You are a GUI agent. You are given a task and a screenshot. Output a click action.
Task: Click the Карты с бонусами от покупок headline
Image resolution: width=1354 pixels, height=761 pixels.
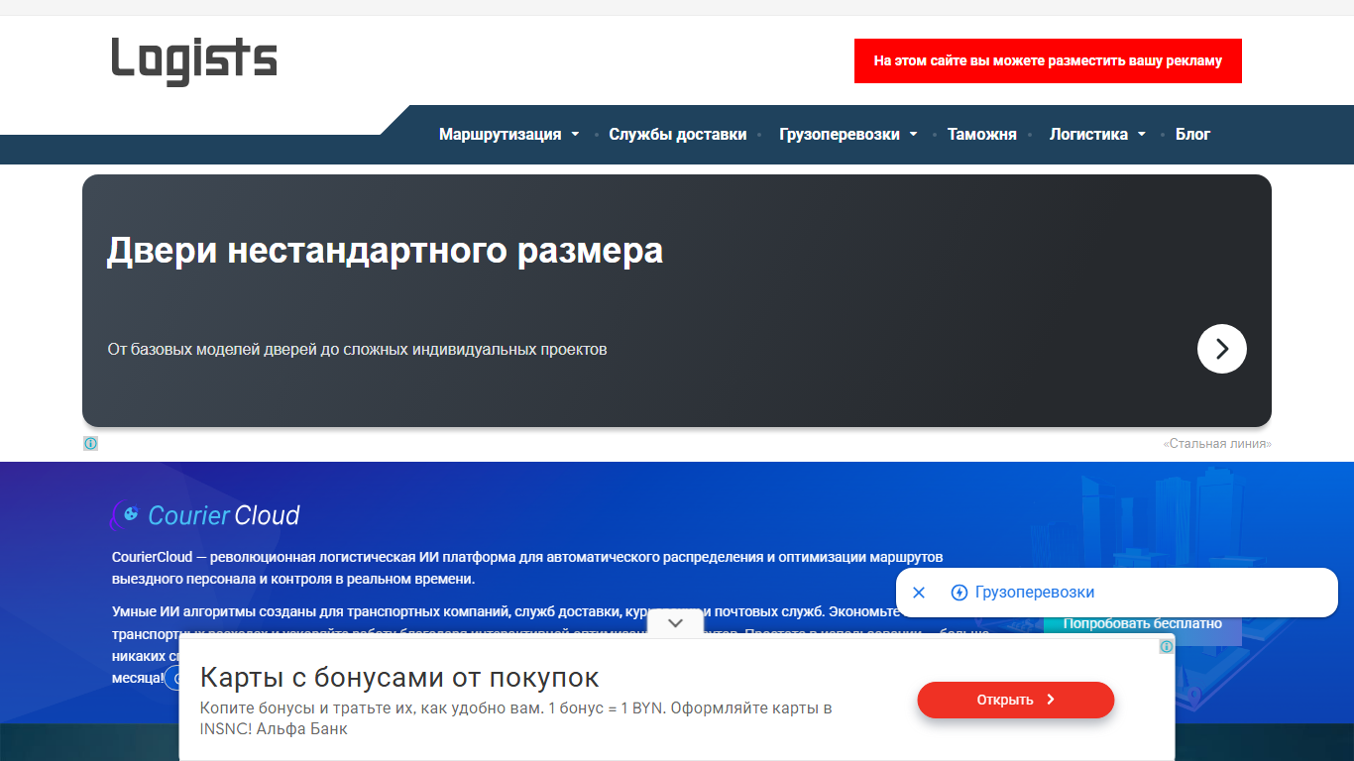(x=399, y=678)
